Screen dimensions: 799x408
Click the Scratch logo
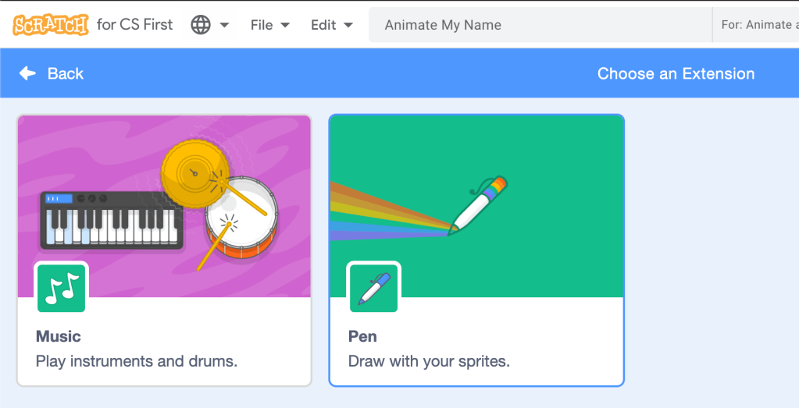click(51, 24)
